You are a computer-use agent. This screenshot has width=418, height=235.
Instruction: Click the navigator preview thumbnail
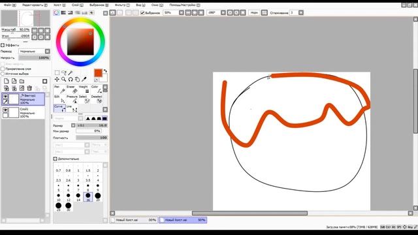(25, 18)
